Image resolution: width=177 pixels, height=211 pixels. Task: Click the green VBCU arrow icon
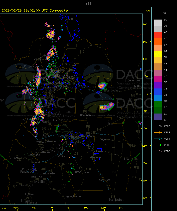coord(158,145)
